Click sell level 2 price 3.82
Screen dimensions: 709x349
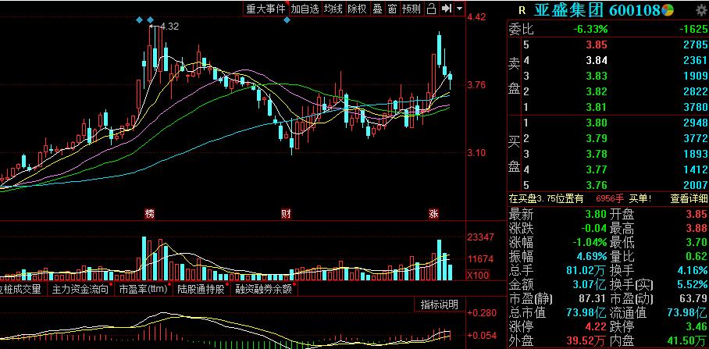pyautogui.click(x=597, y=92)
